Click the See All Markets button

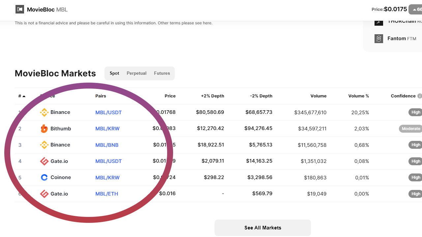(263, 228)
